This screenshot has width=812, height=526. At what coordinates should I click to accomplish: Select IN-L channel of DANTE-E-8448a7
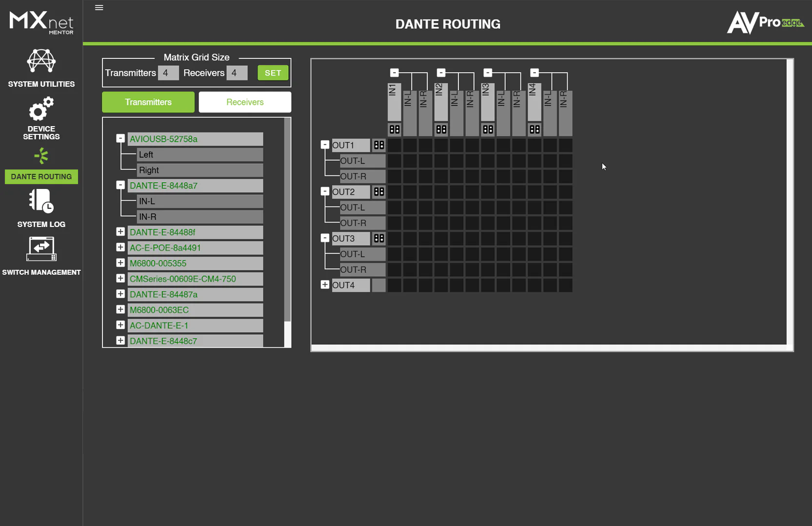pyautogui.click(x=200, y=201)
